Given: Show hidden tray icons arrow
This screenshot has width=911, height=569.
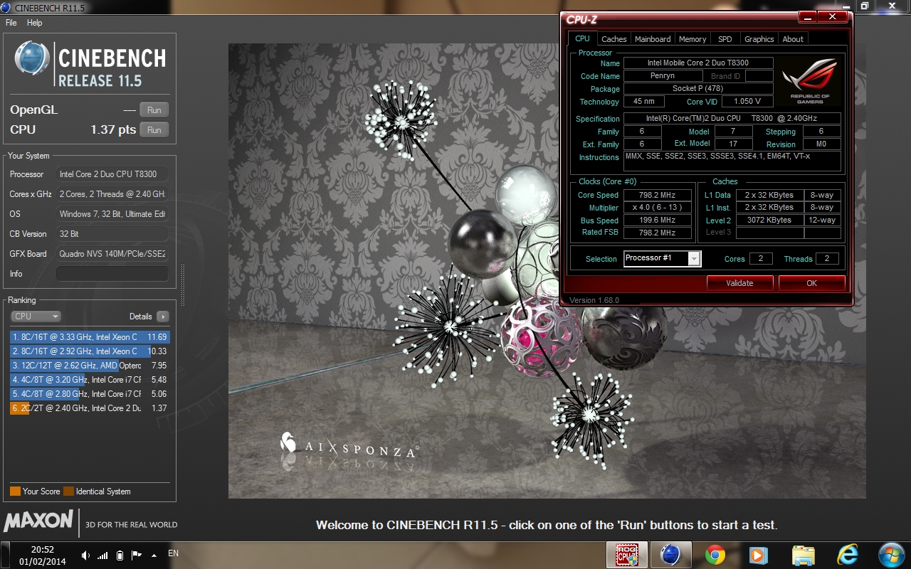Looking at the screenshot, I should pyautogui.click(x=154, y=555).
